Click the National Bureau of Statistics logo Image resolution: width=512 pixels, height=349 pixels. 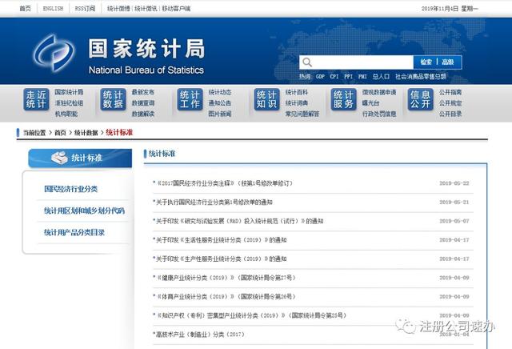pyautogui.click(x=54, y=53)
